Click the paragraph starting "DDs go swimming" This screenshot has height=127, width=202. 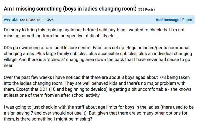pyautogui.click(x=98, y=56)
